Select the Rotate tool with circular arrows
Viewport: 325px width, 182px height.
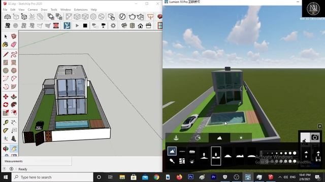(6, 105)
